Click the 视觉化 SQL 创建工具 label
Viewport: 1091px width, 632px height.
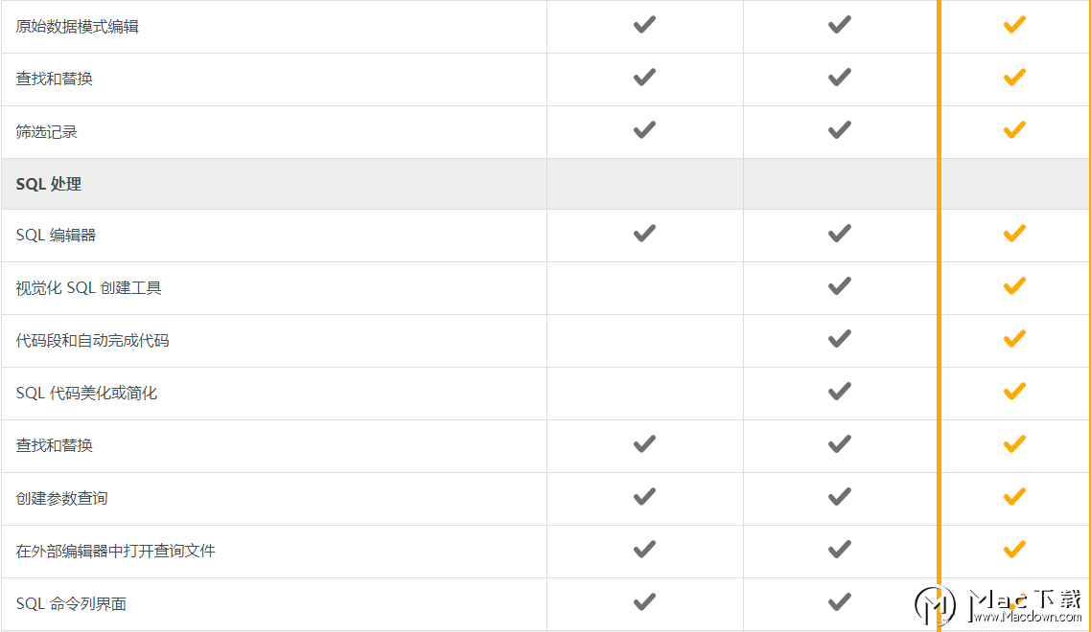point(88,288)
